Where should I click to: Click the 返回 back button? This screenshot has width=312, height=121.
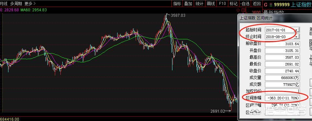pyautogui.click(x=257, y=4)
